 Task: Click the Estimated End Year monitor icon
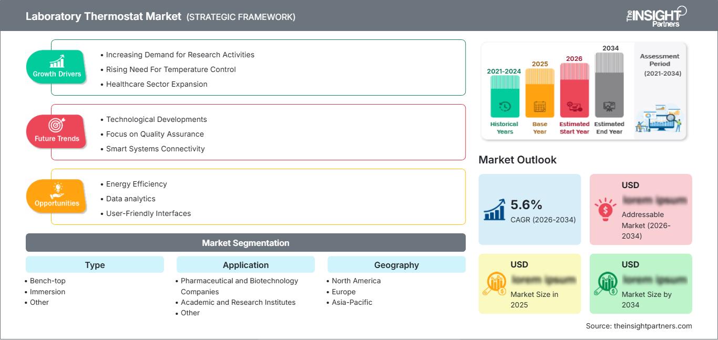click(x=609, y=107)
